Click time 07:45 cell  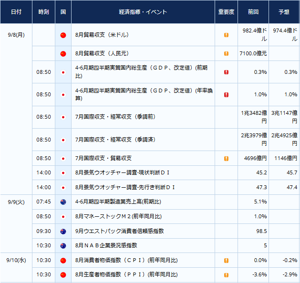coord(43,202)
